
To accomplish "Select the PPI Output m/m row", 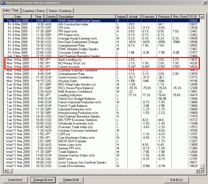I will click(102, 35).
